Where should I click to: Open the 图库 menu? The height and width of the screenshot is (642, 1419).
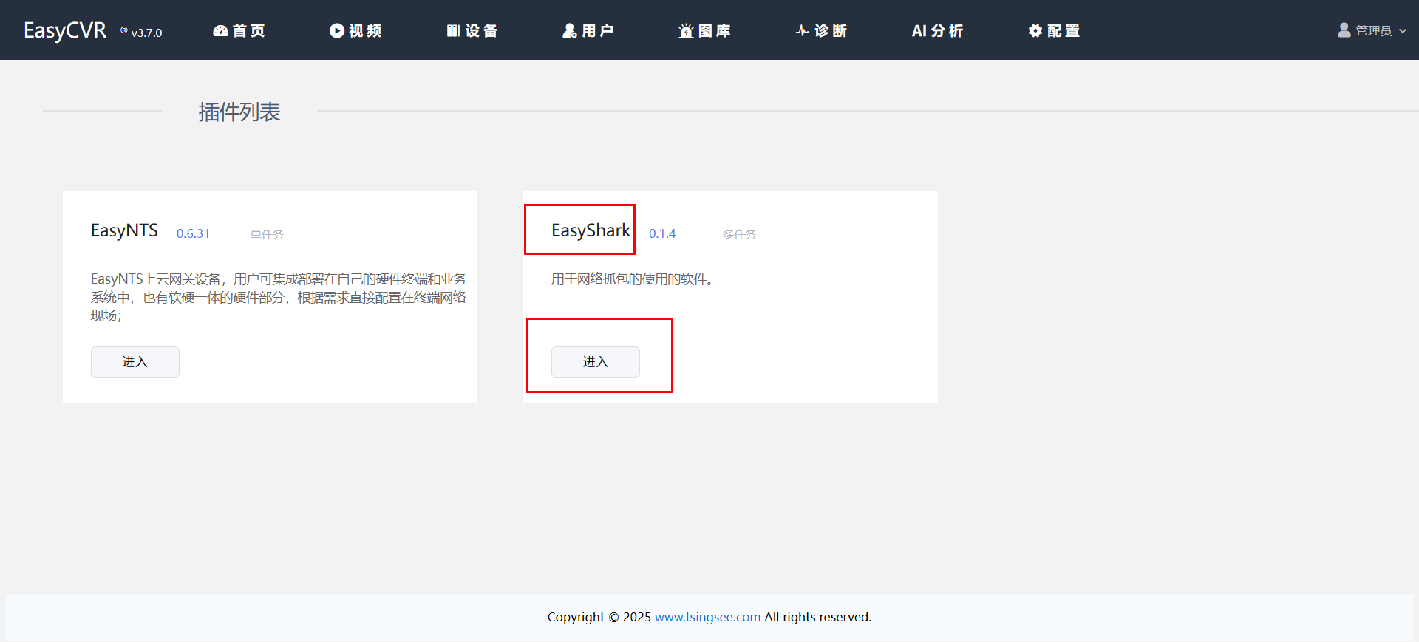(705, 31)
